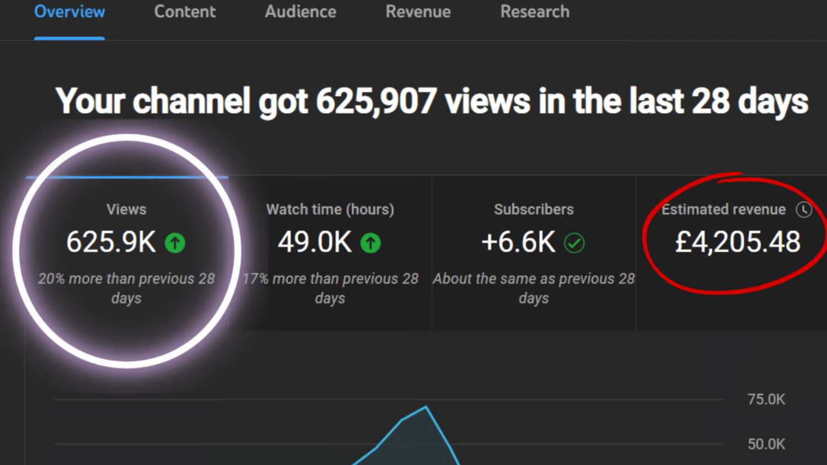Viewport: 827px width, 465px height.
Task: Select the Subscribers metric card
Action: point(534,253)
